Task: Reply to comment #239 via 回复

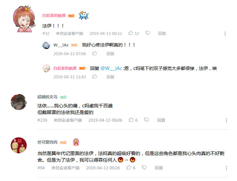Action: [x=161, y=120]
